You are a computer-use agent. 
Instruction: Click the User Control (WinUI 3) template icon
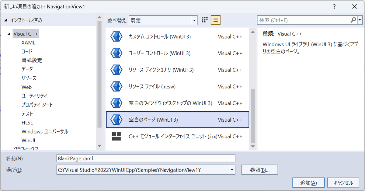116,53
